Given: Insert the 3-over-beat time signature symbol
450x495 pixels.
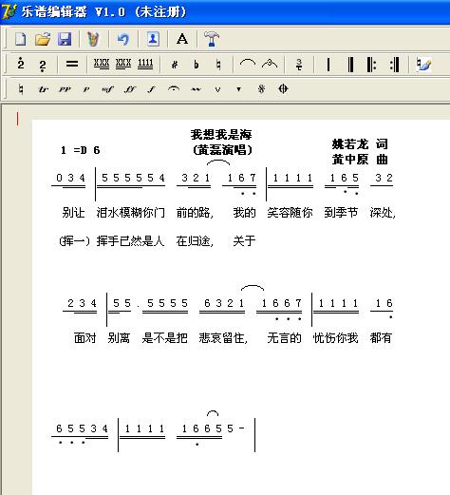Looking at the screenshot, I should [x=299, y=65].
